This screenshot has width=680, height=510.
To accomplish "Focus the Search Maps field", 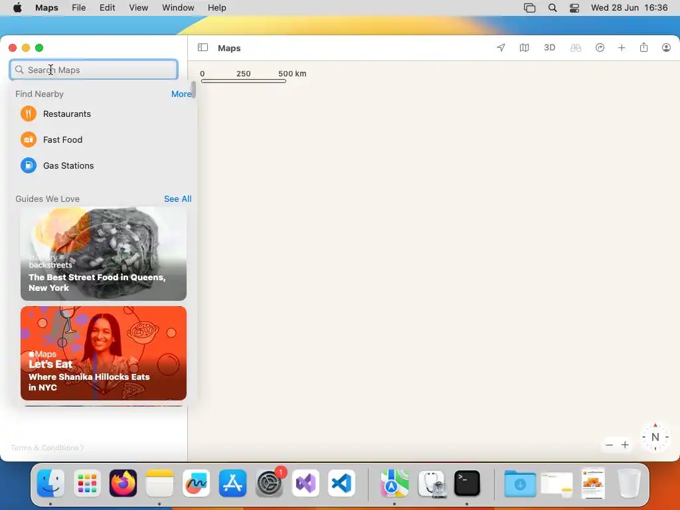I will 94,70.
